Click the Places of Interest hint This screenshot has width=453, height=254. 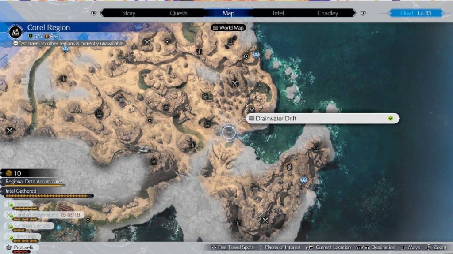[280, 247]
